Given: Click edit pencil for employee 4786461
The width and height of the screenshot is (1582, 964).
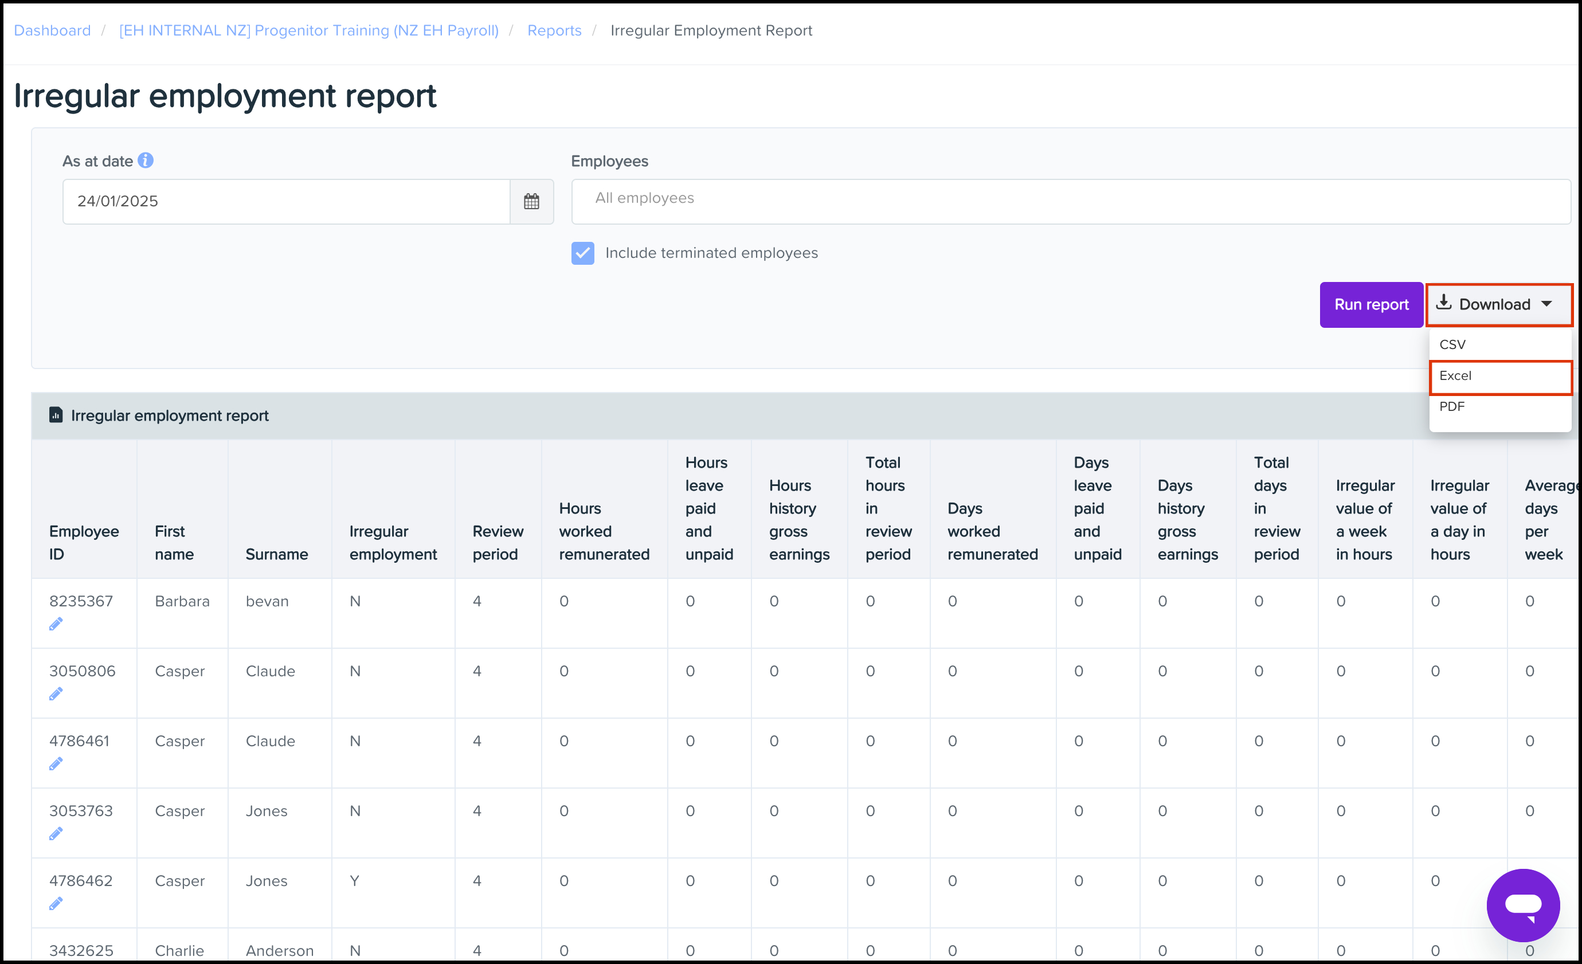Looking at the screenshot, I should pos(56,764).
